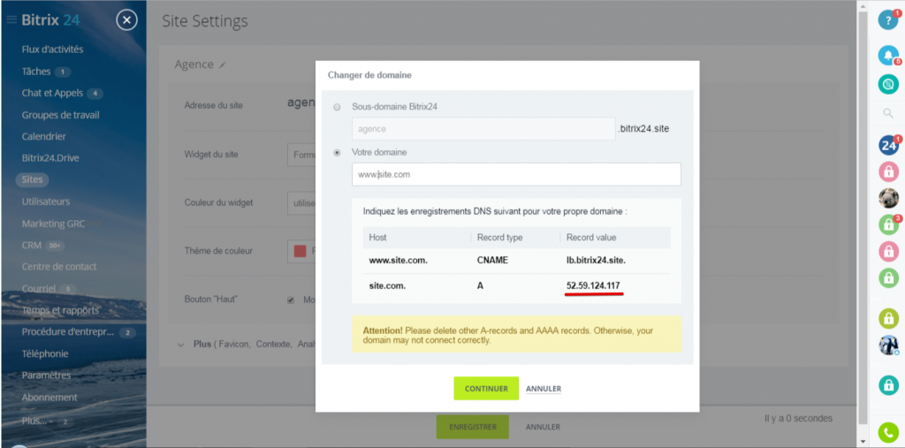Image resolution: width=905 pixels, height=448 pixels.
Task: Click the CONTINUER button
Action: coord(486,389)
